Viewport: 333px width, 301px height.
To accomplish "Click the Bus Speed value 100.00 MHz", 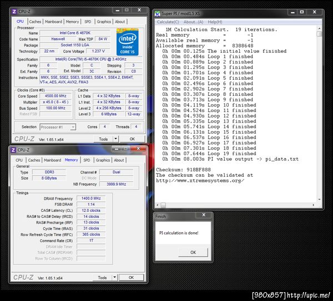I will [56, 108].
